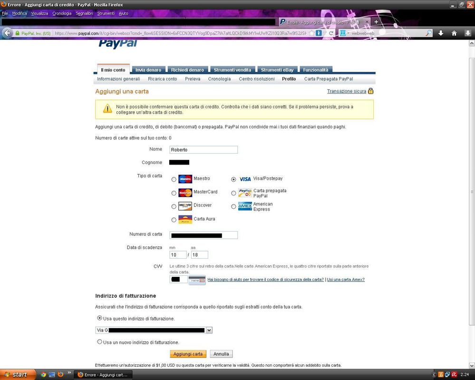The width and height of the screenshot is (475, 380).
Task: Select the Maestro card type radio
Action: click(x=174, y=179)
